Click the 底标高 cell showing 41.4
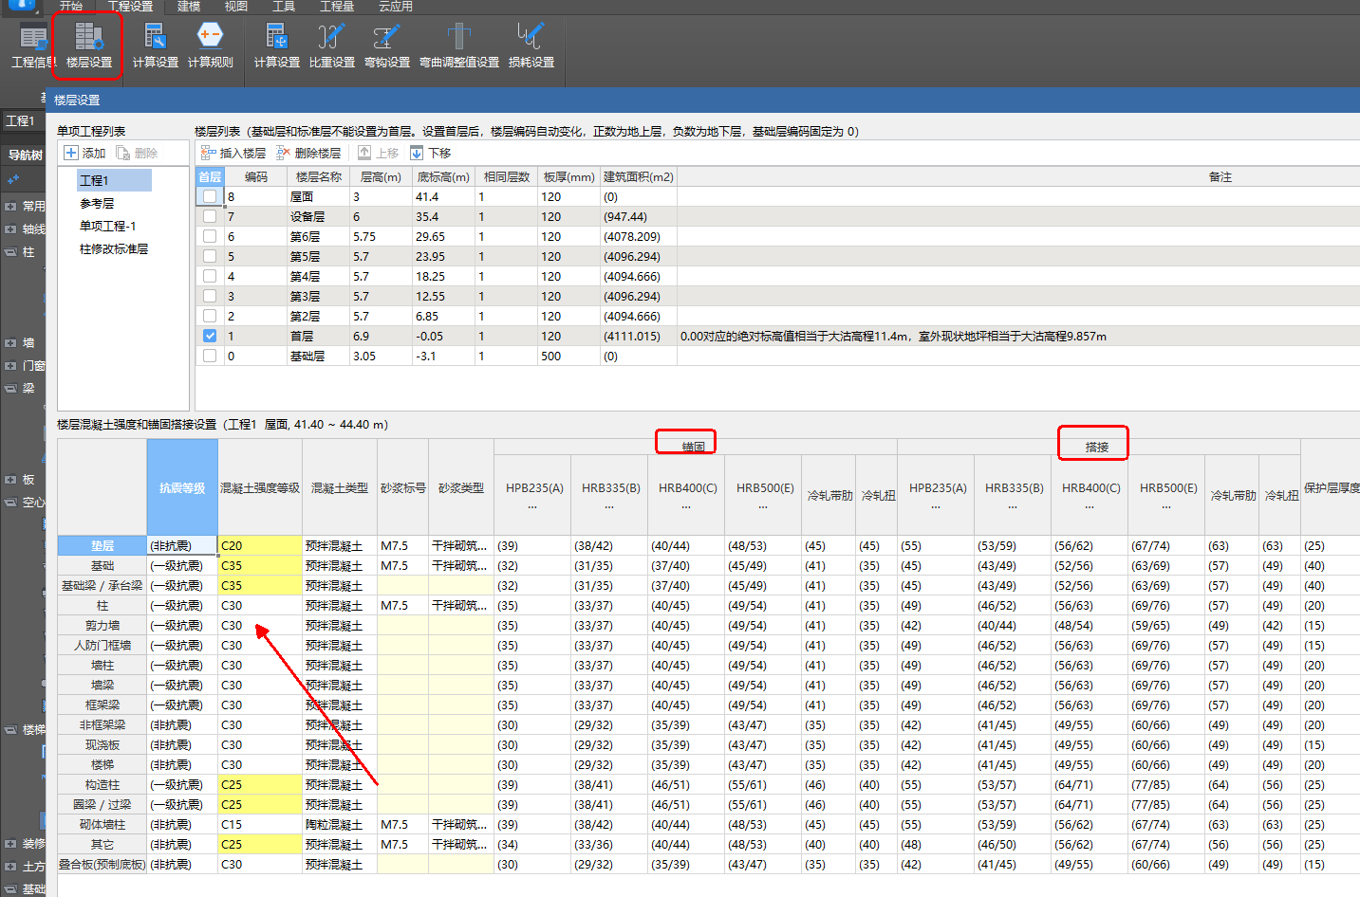Viewport: 1360px width, 897px height. pyautogui.click(x=443, y=196)
